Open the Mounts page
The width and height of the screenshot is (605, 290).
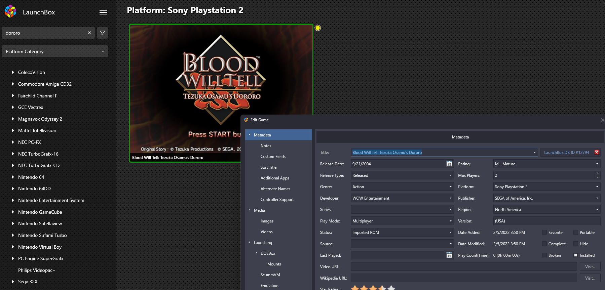274,264
